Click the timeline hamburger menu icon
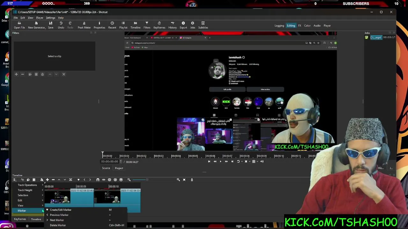This screenshot has height=229, width=408. (14, 180)
